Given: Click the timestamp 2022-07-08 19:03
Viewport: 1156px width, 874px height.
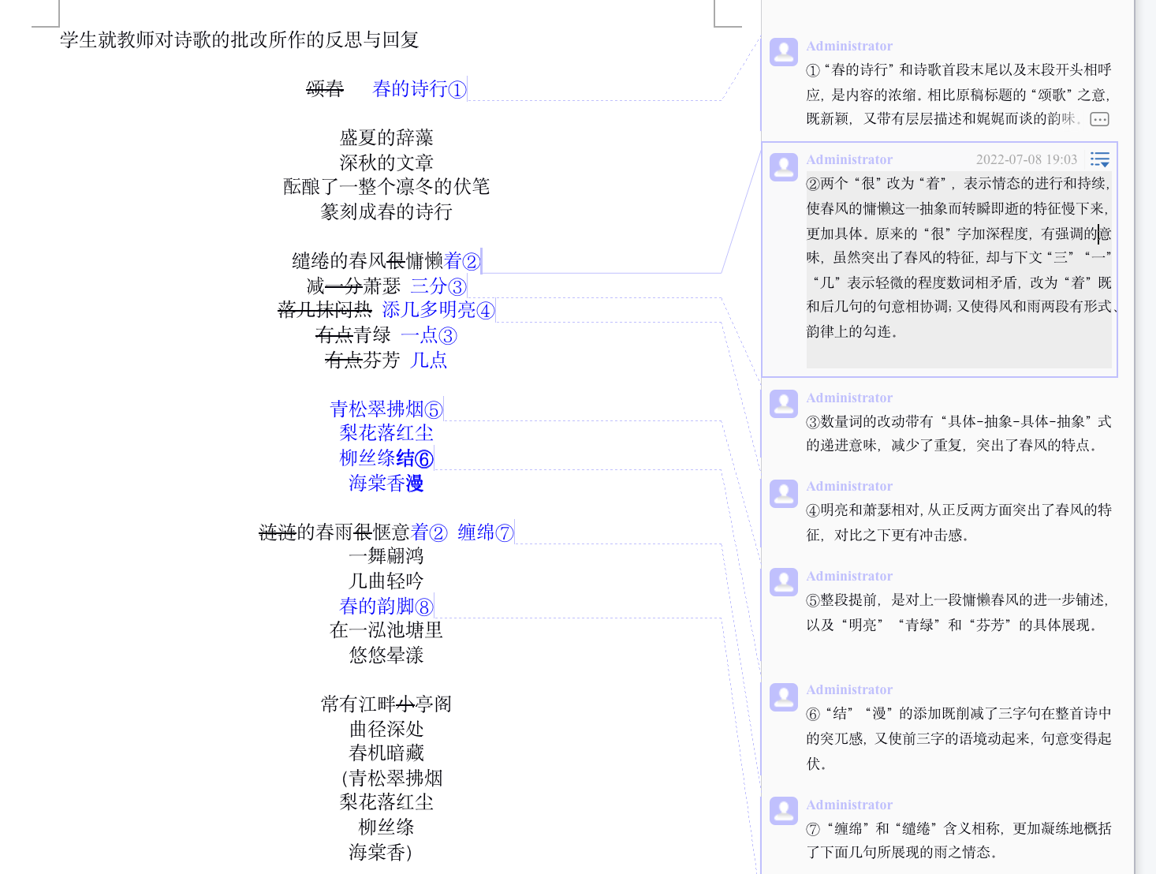Looking at the screenshot, I should [1027, 159].
